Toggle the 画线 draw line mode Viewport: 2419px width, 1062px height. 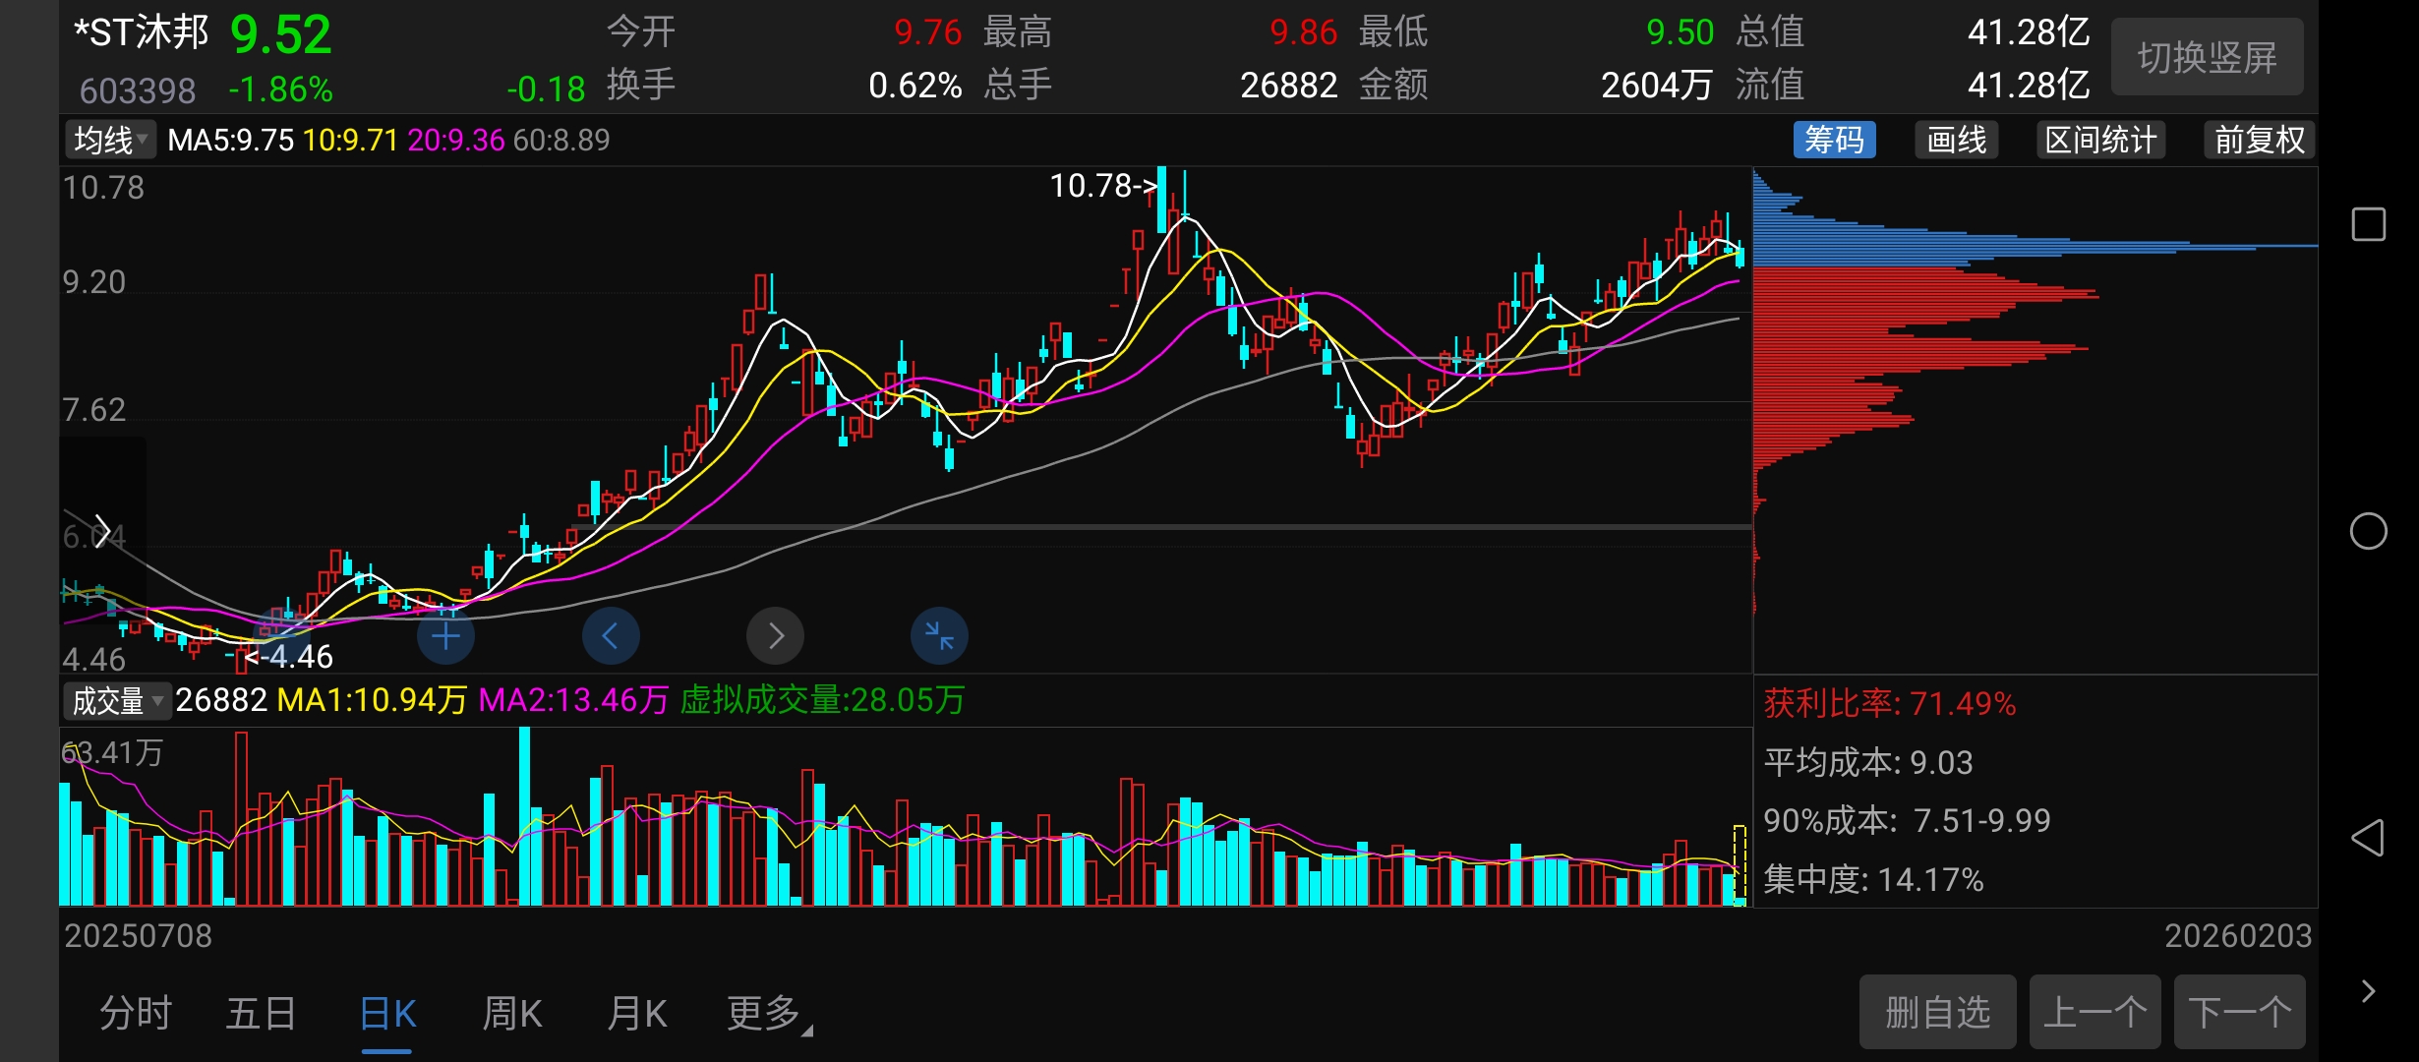[x=1956, y=140]
